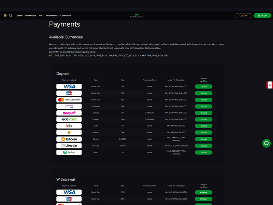Open the Collections menu item
The height and width of the screenshot is (205, 273).
(x=66, y=15)
